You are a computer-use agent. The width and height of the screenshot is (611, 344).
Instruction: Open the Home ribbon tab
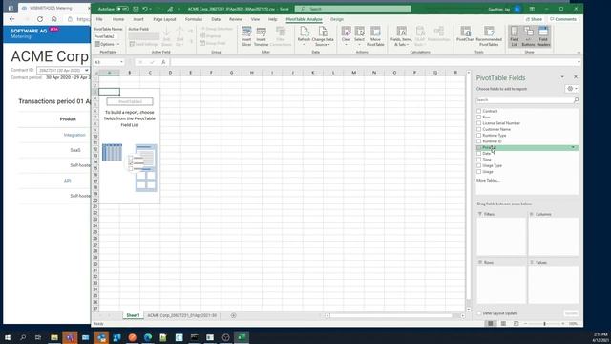118,19
